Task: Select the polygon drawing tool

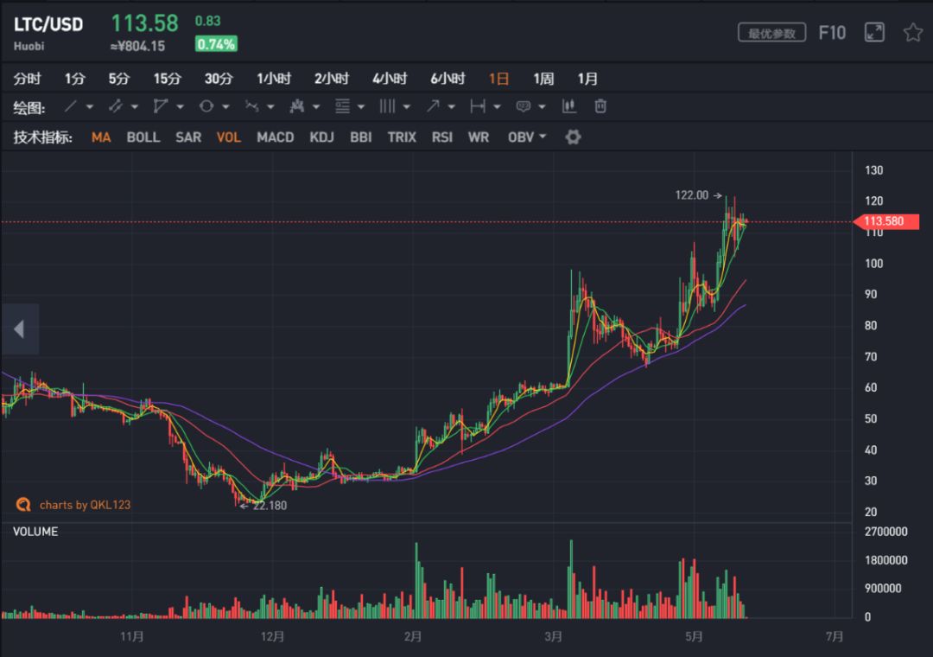Action: (162, 106)
